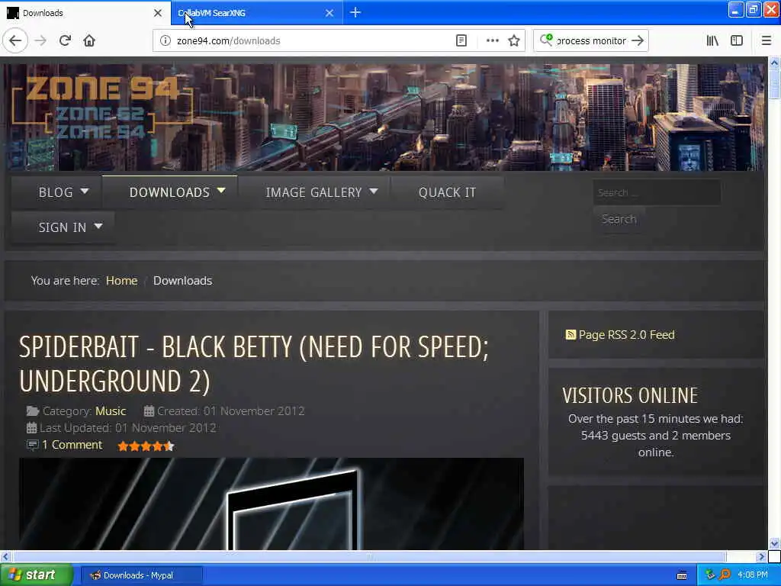The image size is (781, 586).
Task: Click the comment speech bubble icon
Action: [32, 445]
